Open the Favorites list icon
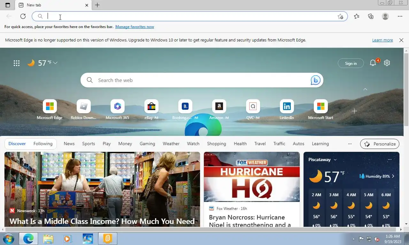The height and width of the screenshot is (245, 409). (x=357, y=16)
